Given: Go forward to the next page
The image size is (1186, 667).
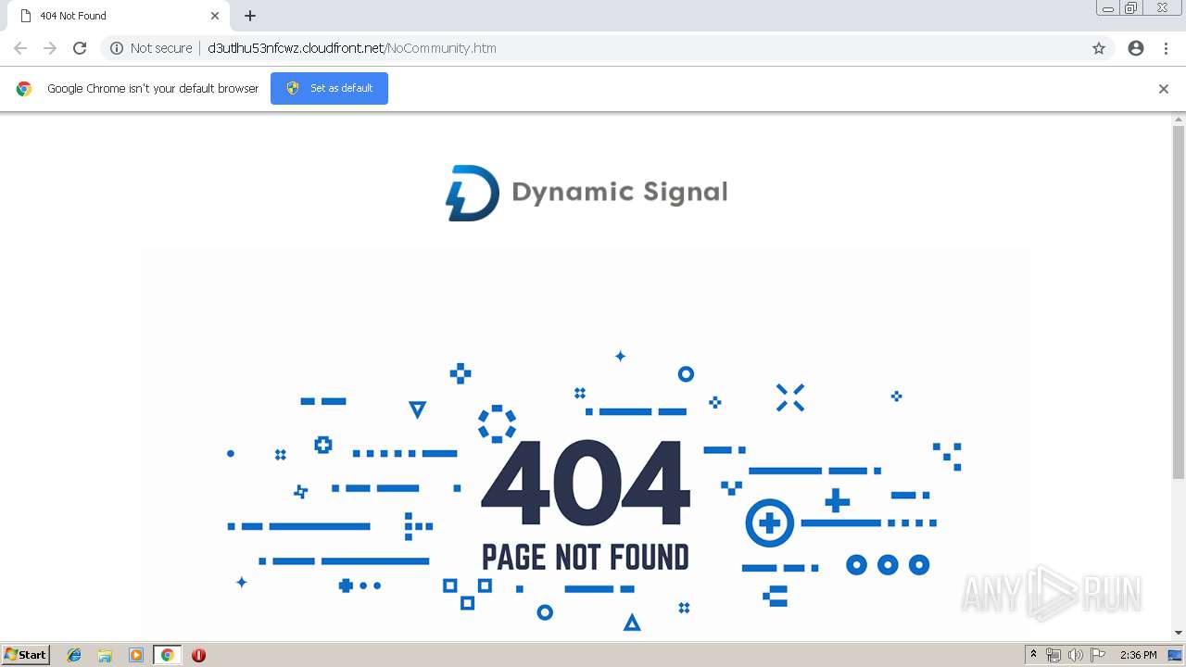Looking at the screenshot, I should [50, 48].
